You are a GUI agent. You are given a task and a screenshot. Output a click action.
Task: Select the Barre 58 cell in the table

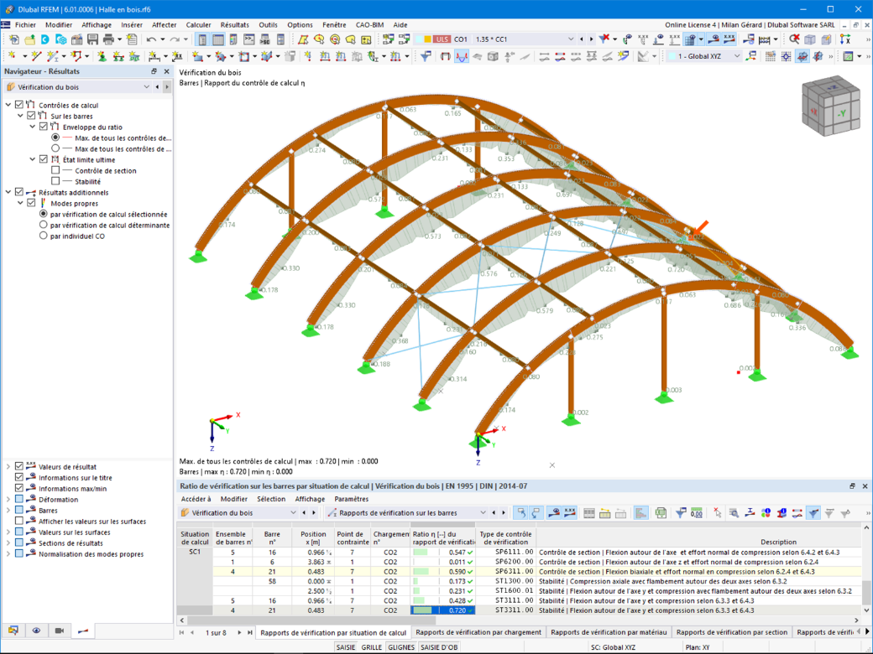[272, 581]
